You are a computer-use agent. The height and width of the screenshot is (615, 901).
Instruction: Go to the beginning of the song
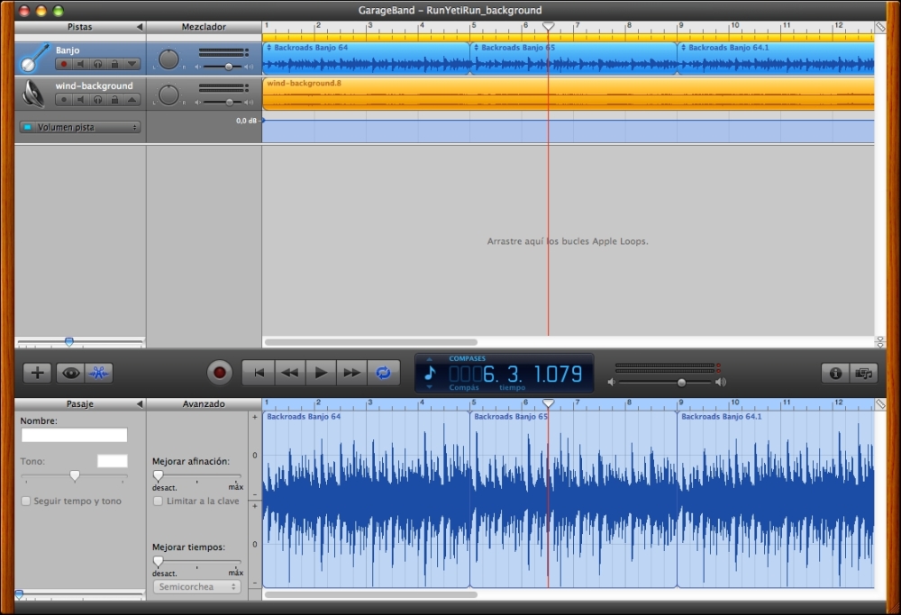[259, 374]
